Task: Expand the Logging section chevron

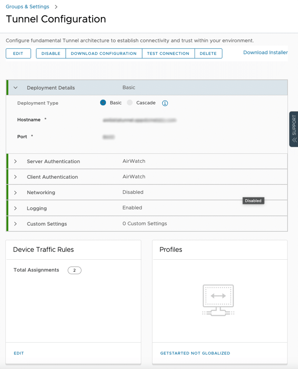Action: (15, 208)
